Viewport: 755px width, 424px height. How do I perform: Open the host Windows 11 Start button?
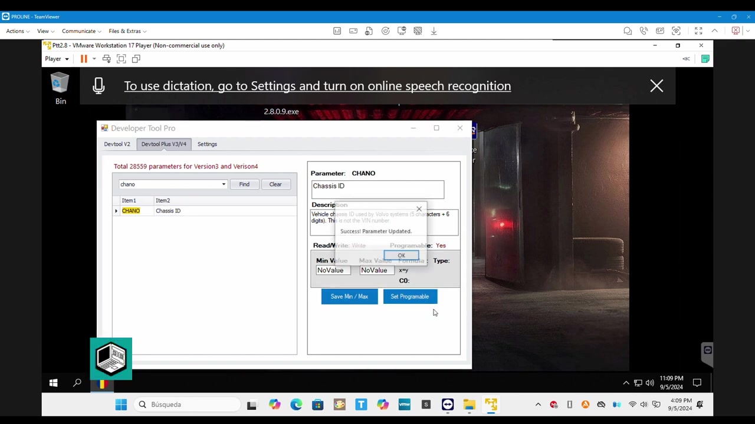click(x=121, y=405)
